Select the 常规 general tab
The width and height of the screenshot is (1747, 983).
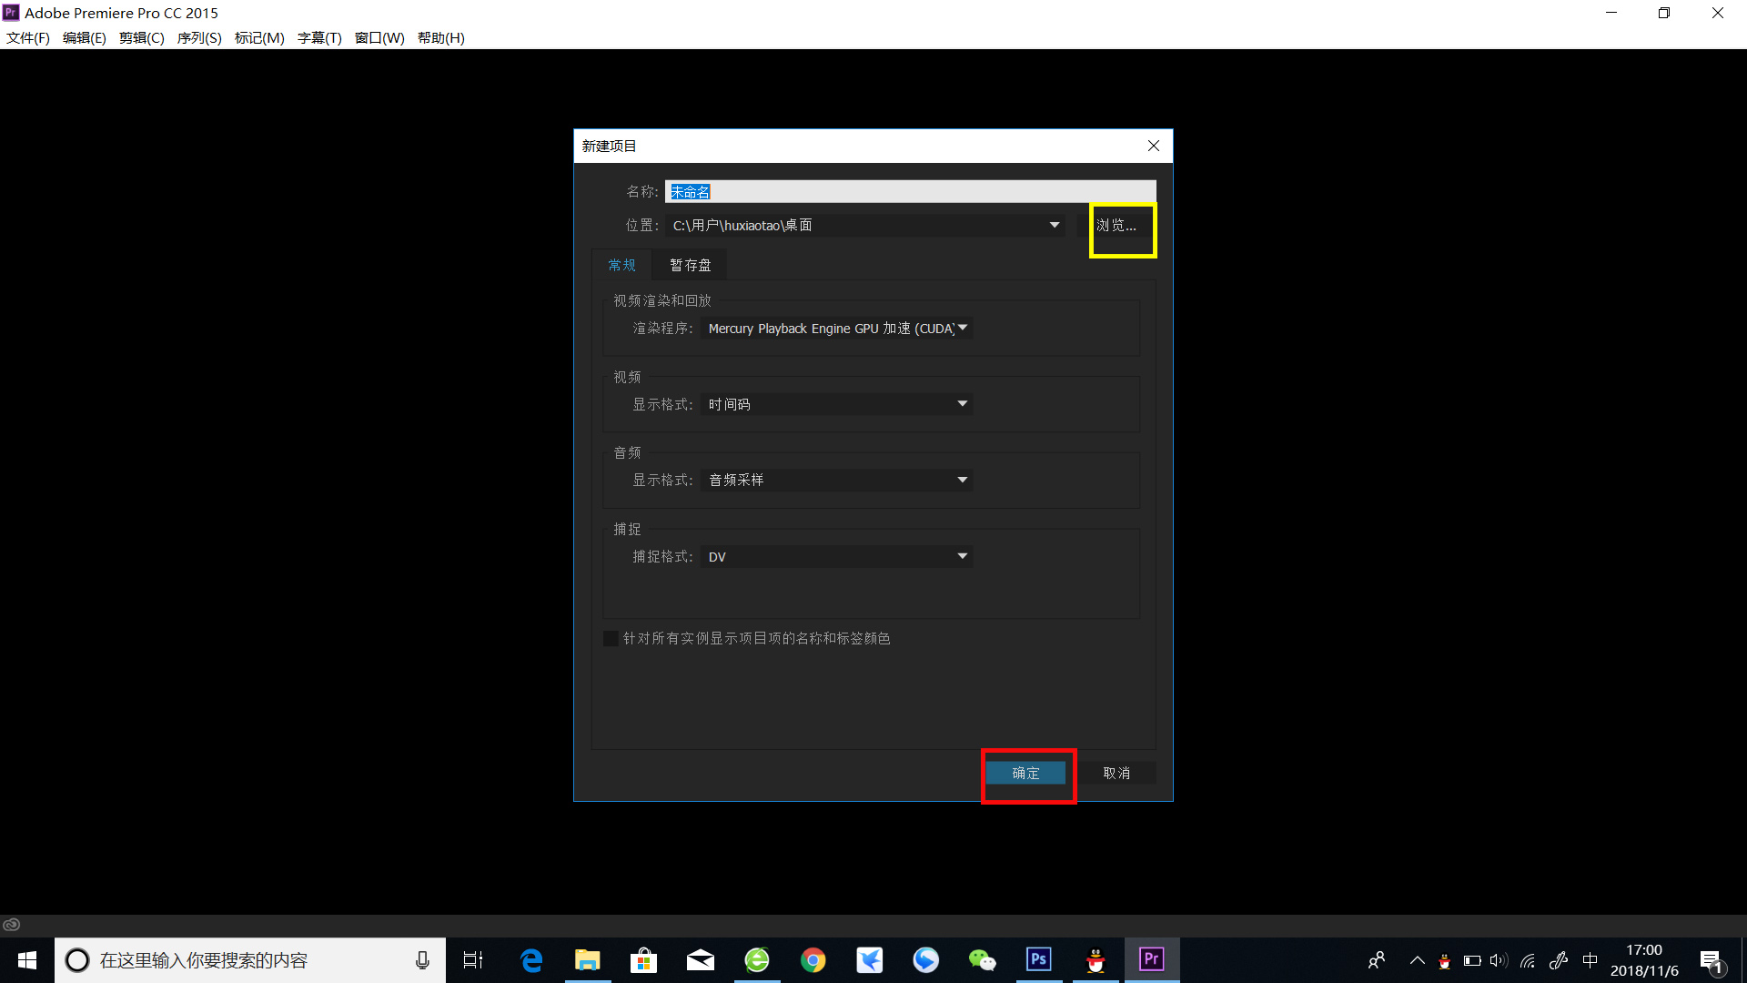(x=622, y=265)
